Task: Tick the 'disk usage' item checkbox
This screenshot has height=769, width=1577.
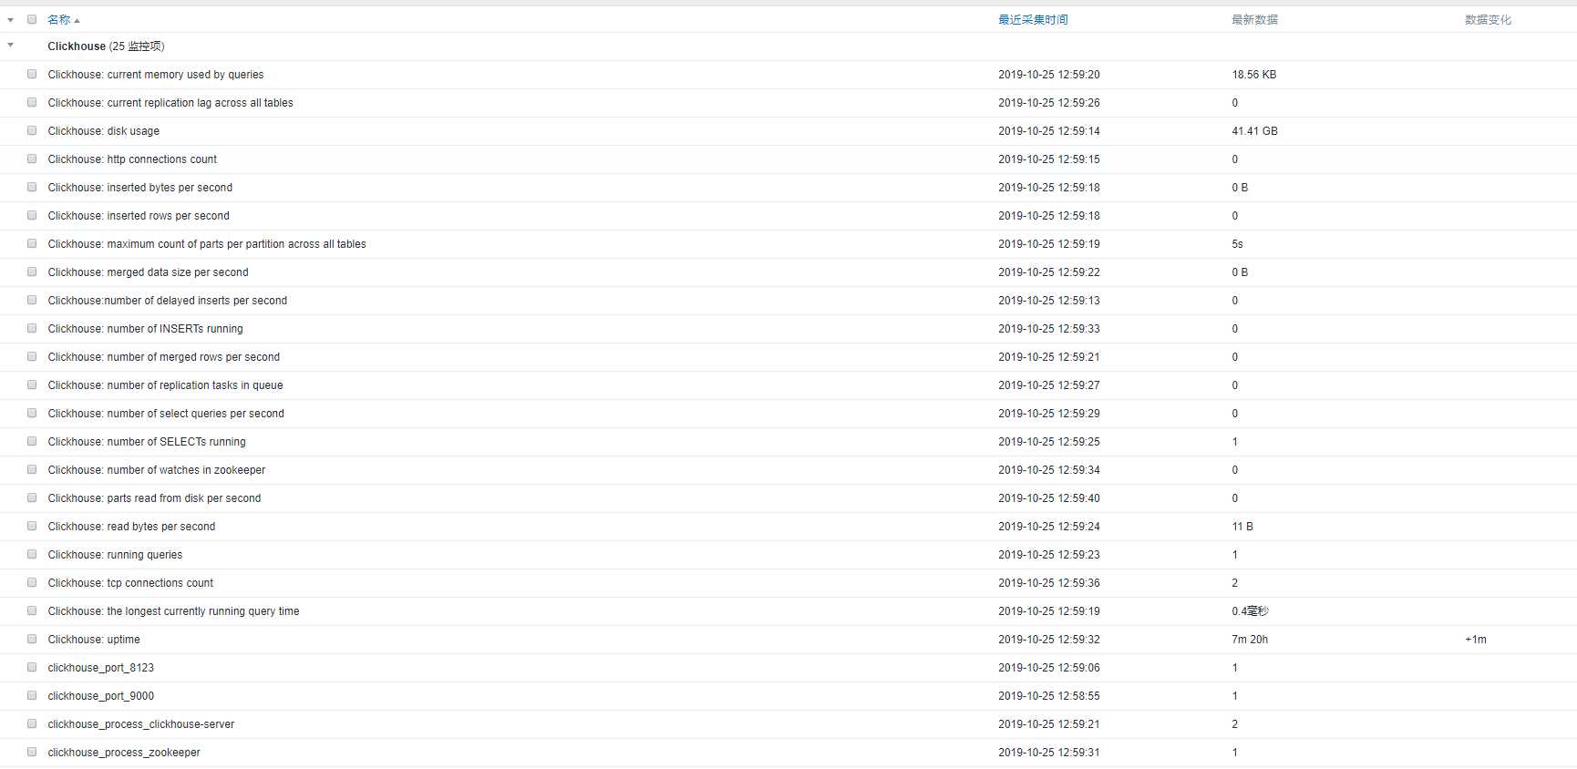Action: click(x=32, y=130)
